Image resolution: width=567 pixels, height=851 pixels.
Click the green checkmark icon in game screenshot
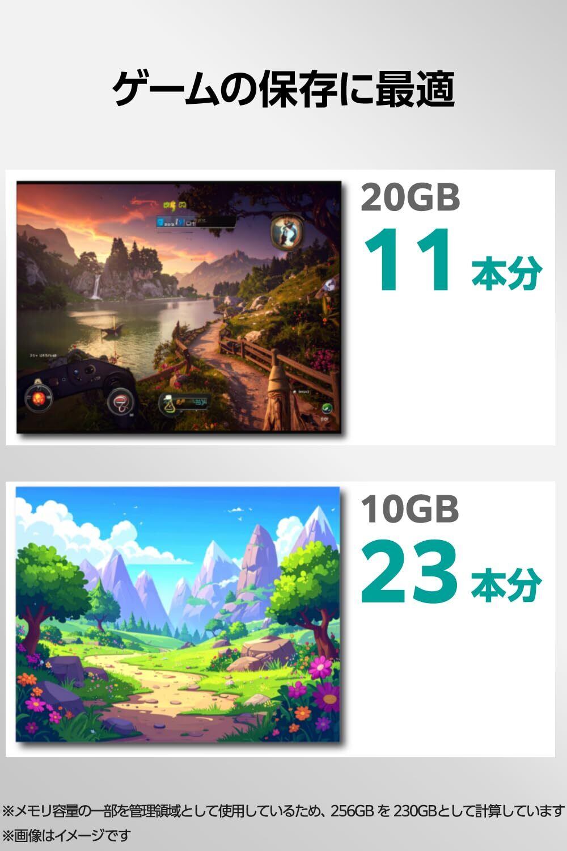327,407
